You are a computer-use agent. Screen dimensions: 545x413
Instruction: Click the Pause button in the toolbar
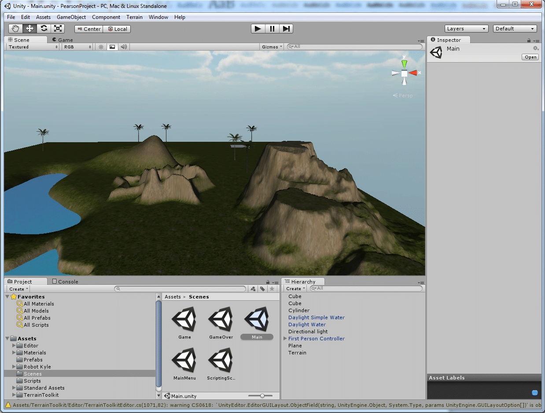coord(272,29)
